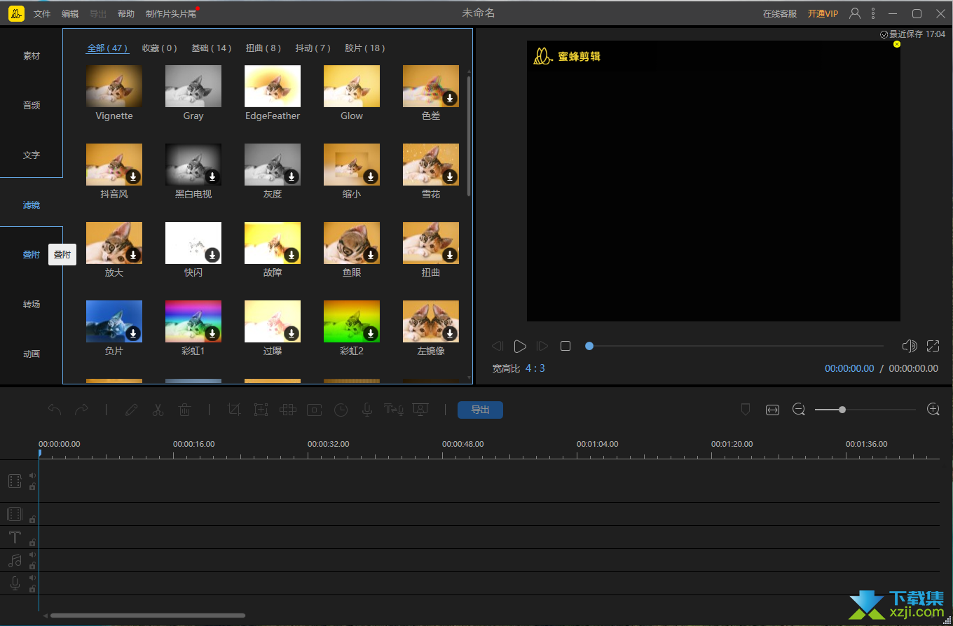Click the bee app logo in title bar
This screenshot has width=953, height=626.
pos(17,13)
